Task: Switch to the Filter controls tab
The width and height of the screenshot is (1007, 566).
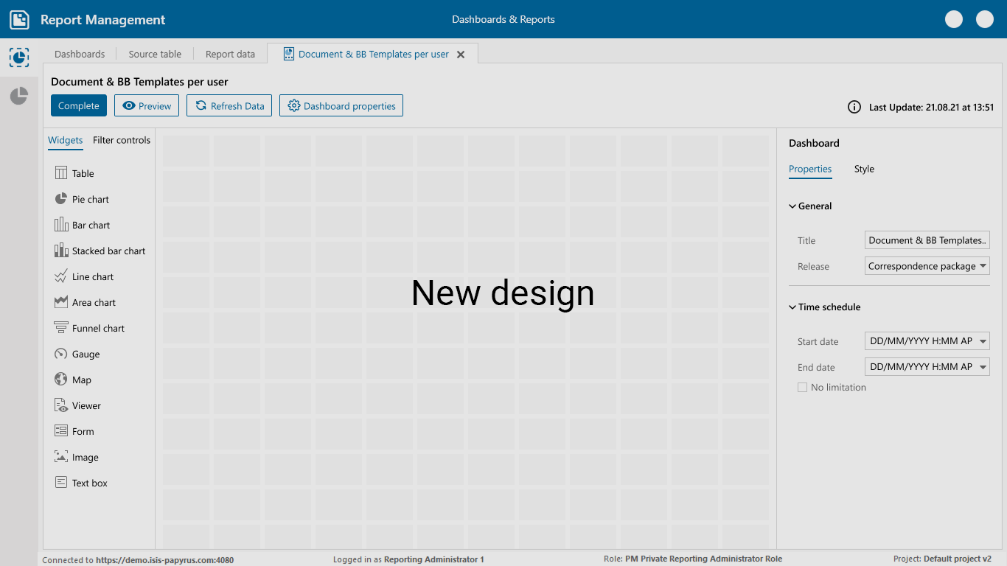Action: pos(122,140)
